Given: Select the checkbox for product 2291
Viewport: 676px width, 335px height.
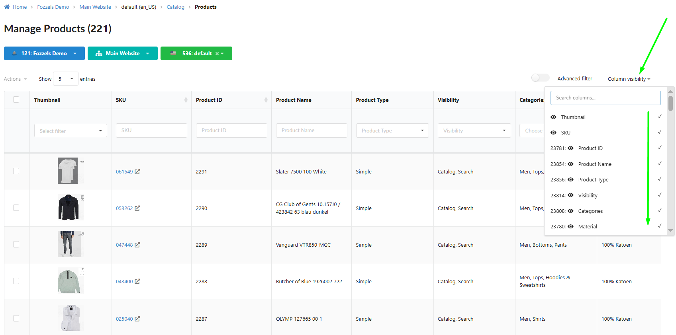Looking at the screenshot, I should coord(16,171).
